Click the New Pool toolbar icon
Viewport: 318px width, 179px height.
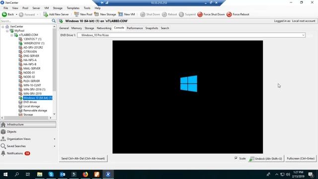[77, 14]
